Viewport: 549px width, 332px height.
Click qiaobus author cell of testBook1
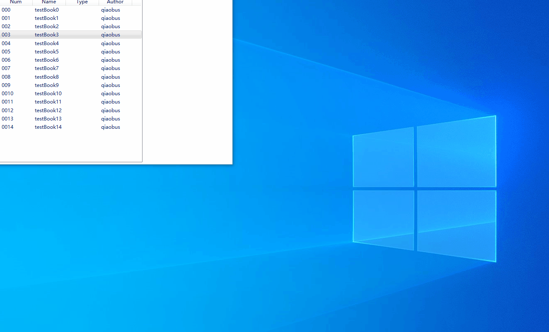[x=111, y=18]
